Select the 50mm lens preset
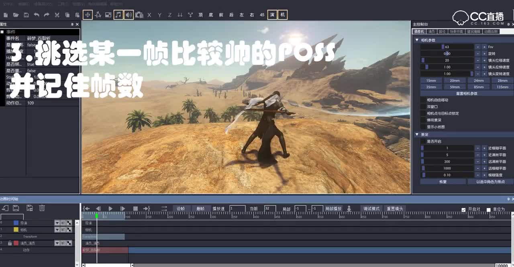This screenshot has height=267, width=514. click(455, 87)
